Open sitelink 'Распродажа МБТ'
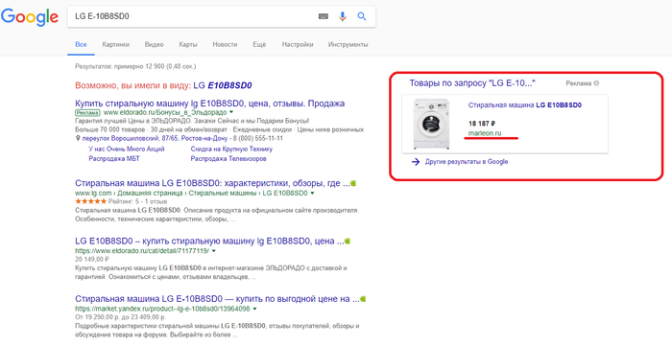The height and width of the screenshot is (346, 672). [x=114, y=159]
